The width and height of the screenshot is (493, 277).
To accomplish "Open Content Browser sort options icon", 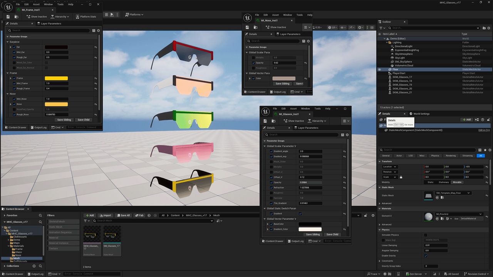I will point(219,221).
